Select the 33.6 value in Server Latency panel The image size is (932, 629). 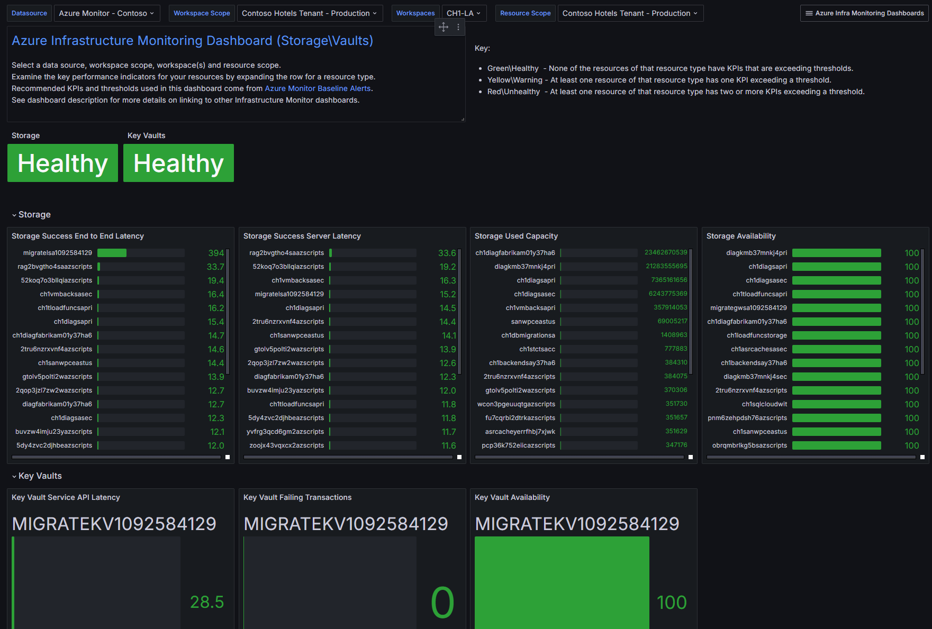click(x=447, y=253)
